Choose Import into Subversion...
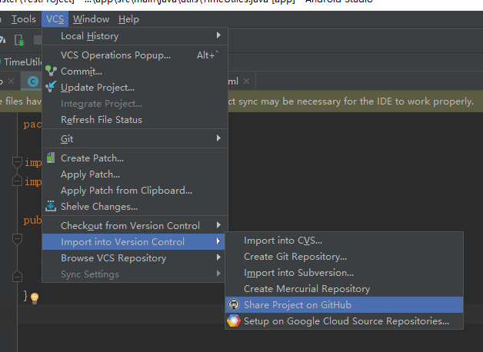This screenshot has height=352, width=483. (345, 273)
